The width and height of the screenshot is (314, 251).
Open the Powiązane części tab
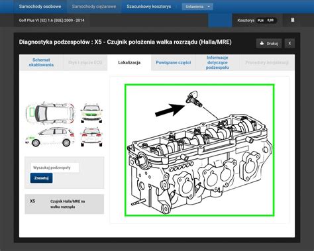[174, 62]
